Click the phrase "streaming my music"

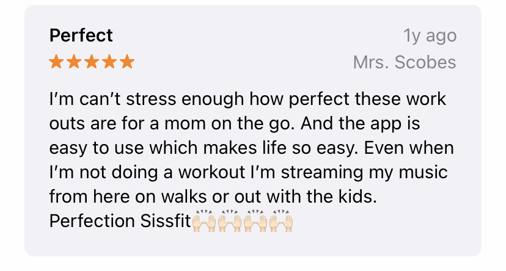coord(364,172)
